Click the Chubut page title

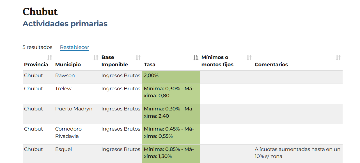point(40,12)
